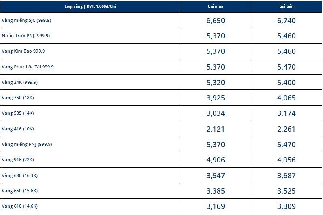The width and height of the screenshot is (323, 215).
Task: Click the "Giá bán" column header
Action: [287, 6]
